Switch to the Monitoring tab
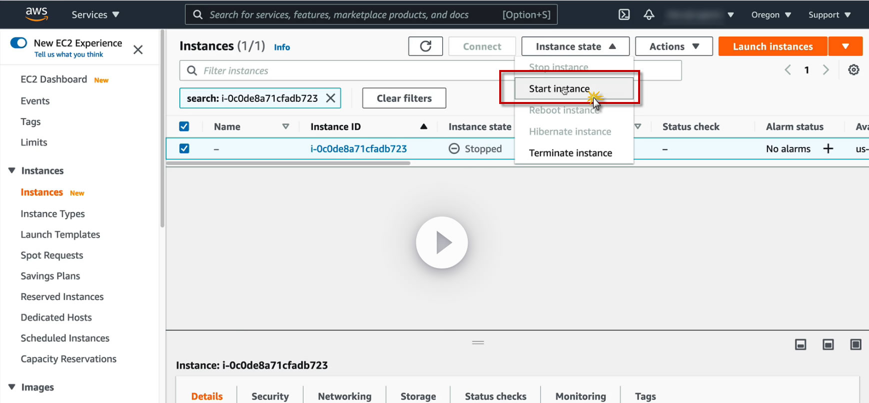 [580, 396]
